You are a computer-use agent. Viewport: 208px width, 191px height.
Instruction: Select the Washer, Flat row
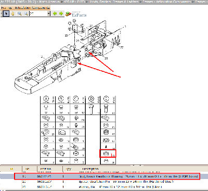[104, 187]
